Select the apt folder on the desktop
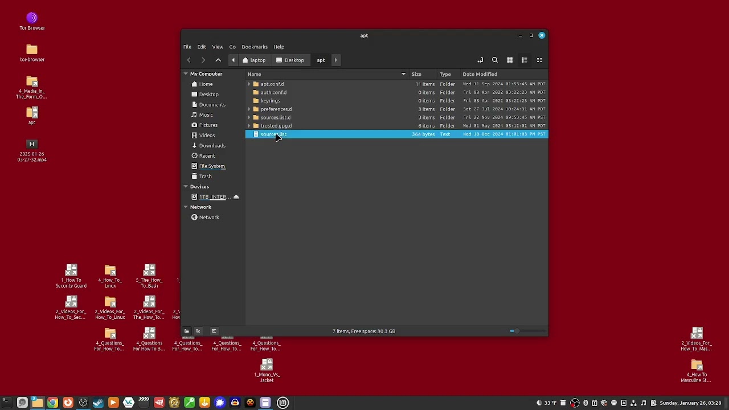729x410 pixels. [x=32, y=116]
